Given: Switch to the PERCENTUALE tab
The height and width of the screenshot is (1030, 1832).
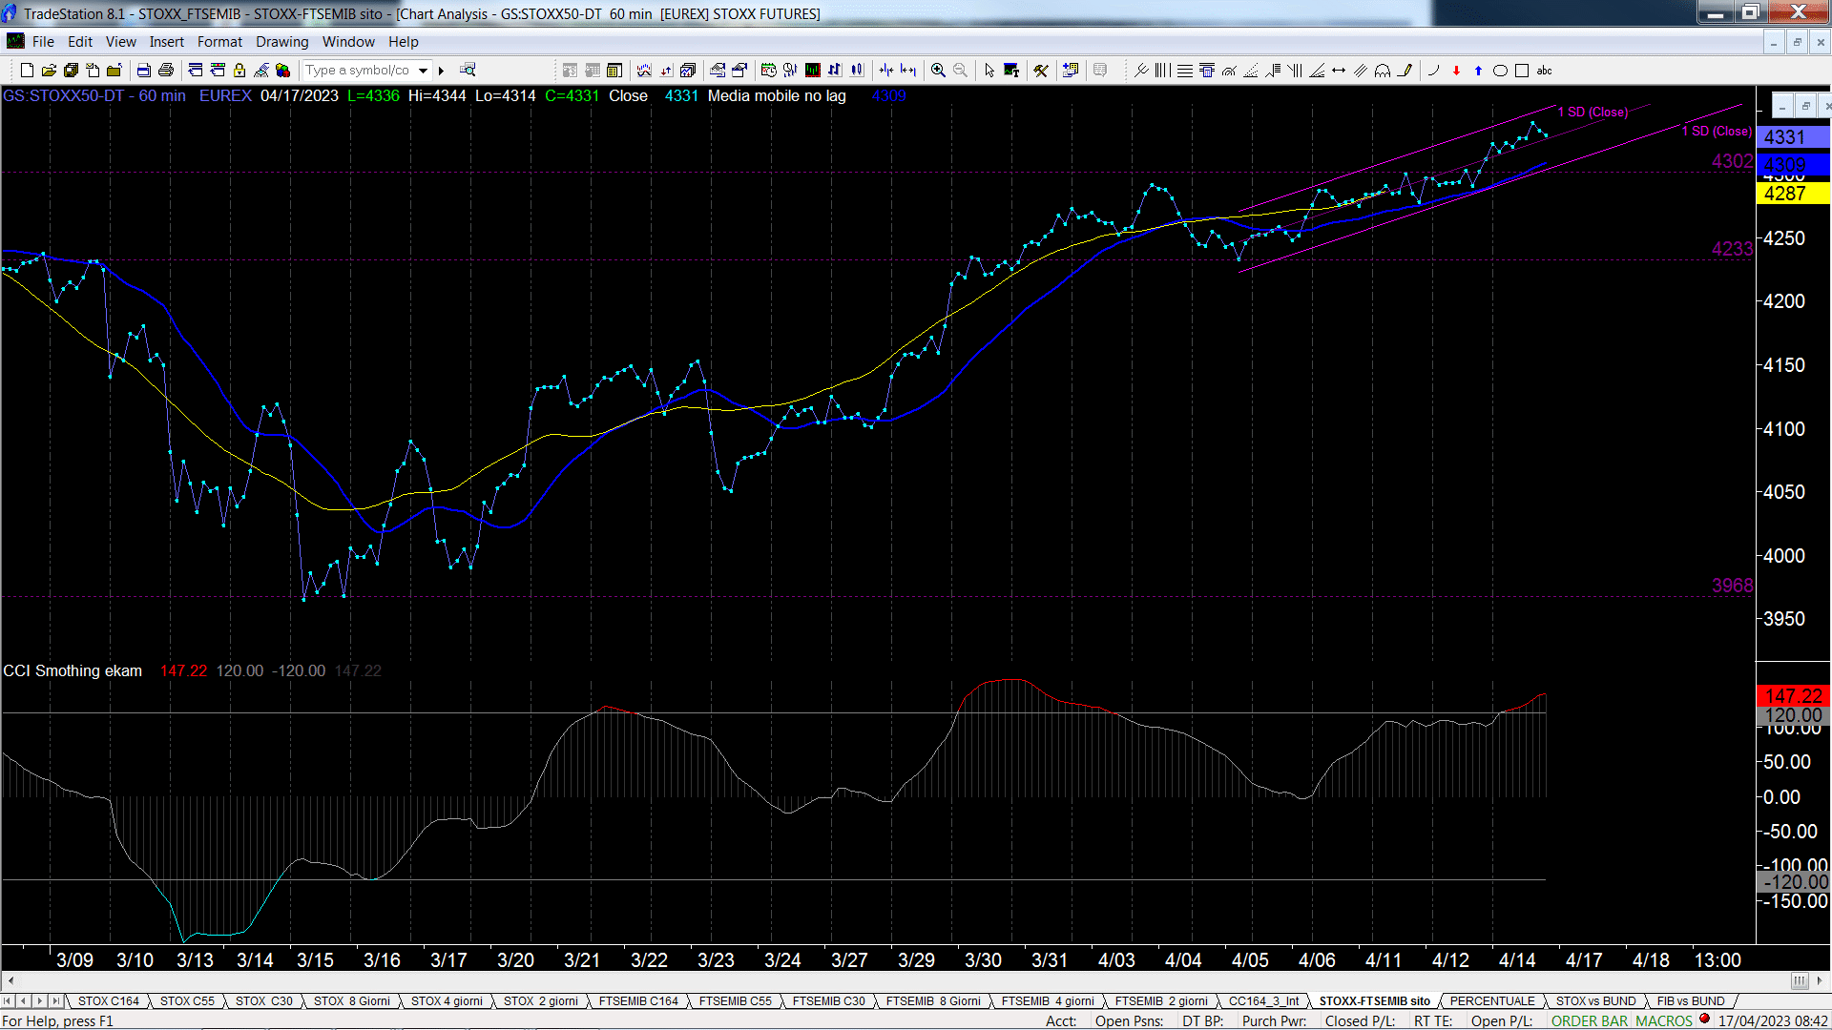Looking at the screenshot, I should [1492, 1001].
